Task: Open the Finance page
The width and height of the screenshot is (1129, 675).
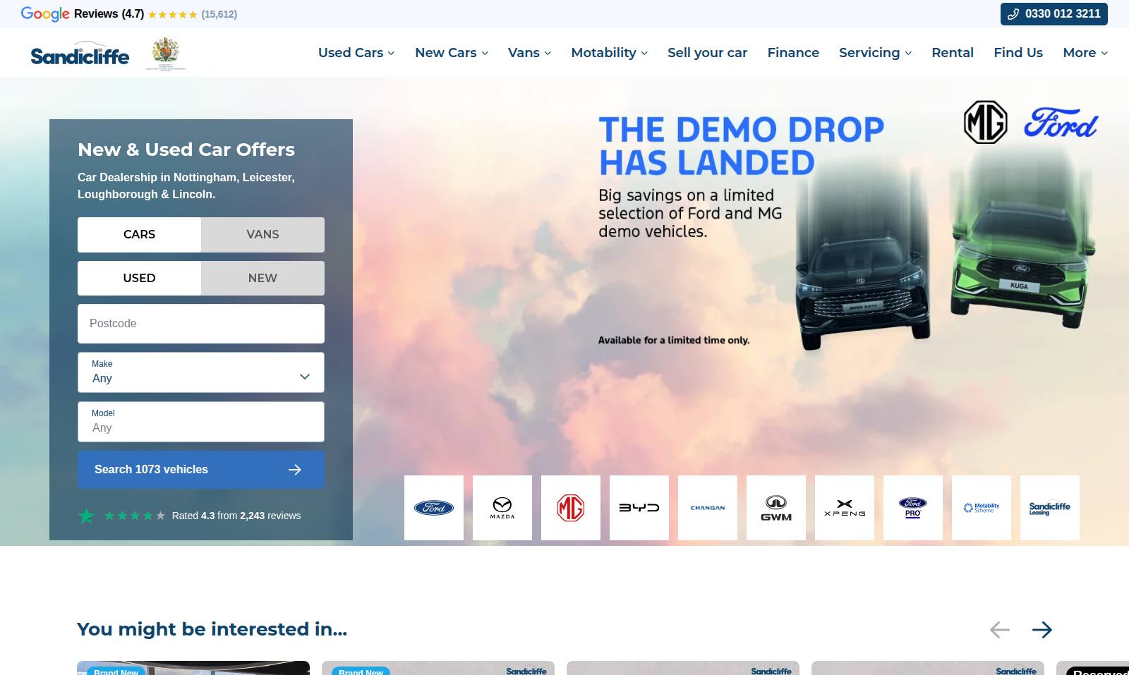Action: [x=793, y=53]
